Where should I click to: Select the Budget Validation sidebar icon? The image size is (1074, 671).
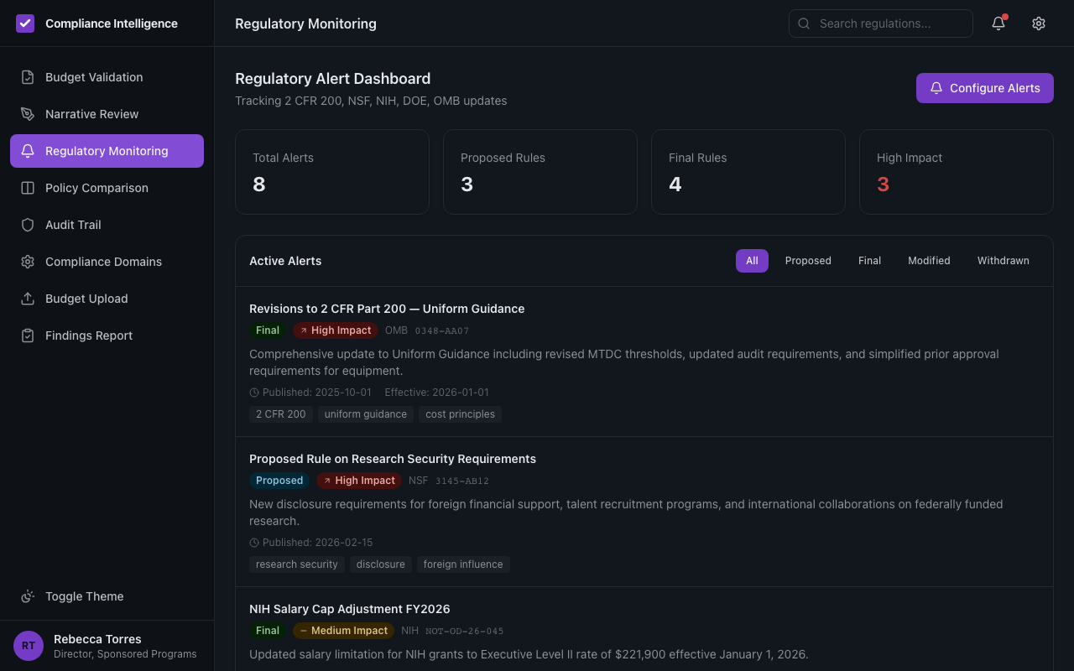pyautogui.click(x=28, y=76)
